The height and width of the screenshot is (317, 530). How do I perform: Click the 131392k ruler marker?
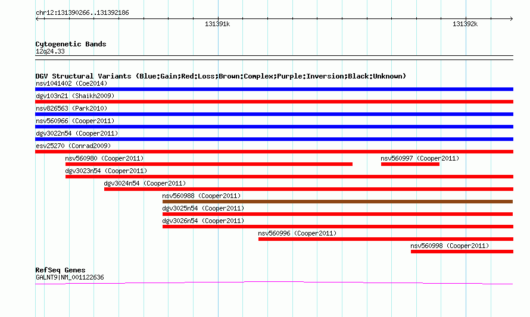pos(465,24)
